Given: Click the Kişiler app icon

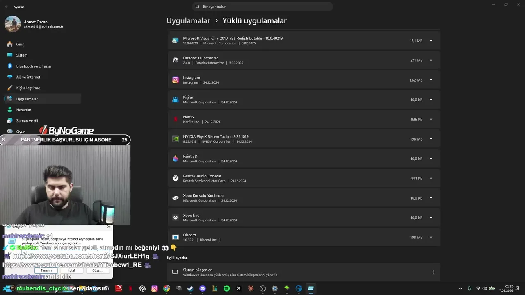Looking at the screenshot, I should pyautogui.click(x=176, y=100).
